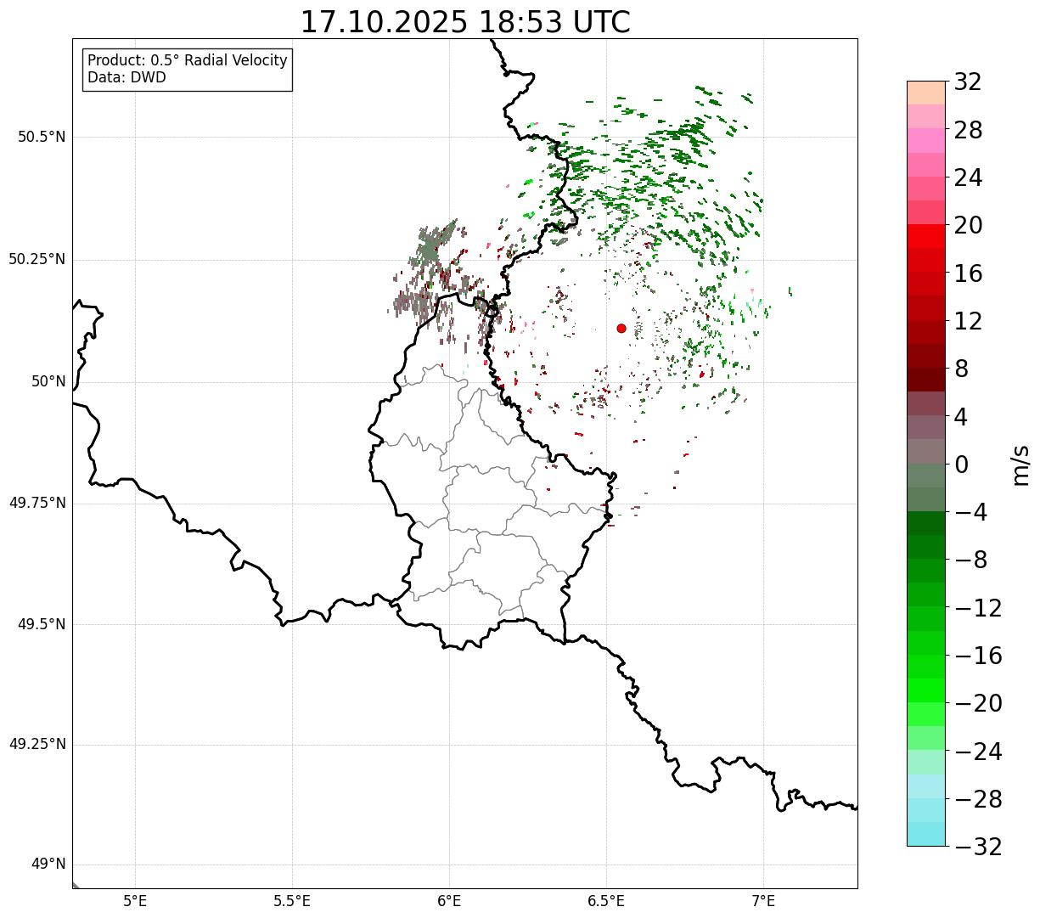This screenshot has width=1040, height=918.
Task: Click the 'Product: 0.5° Radial Velocity' label
Action: click(188, 61)
